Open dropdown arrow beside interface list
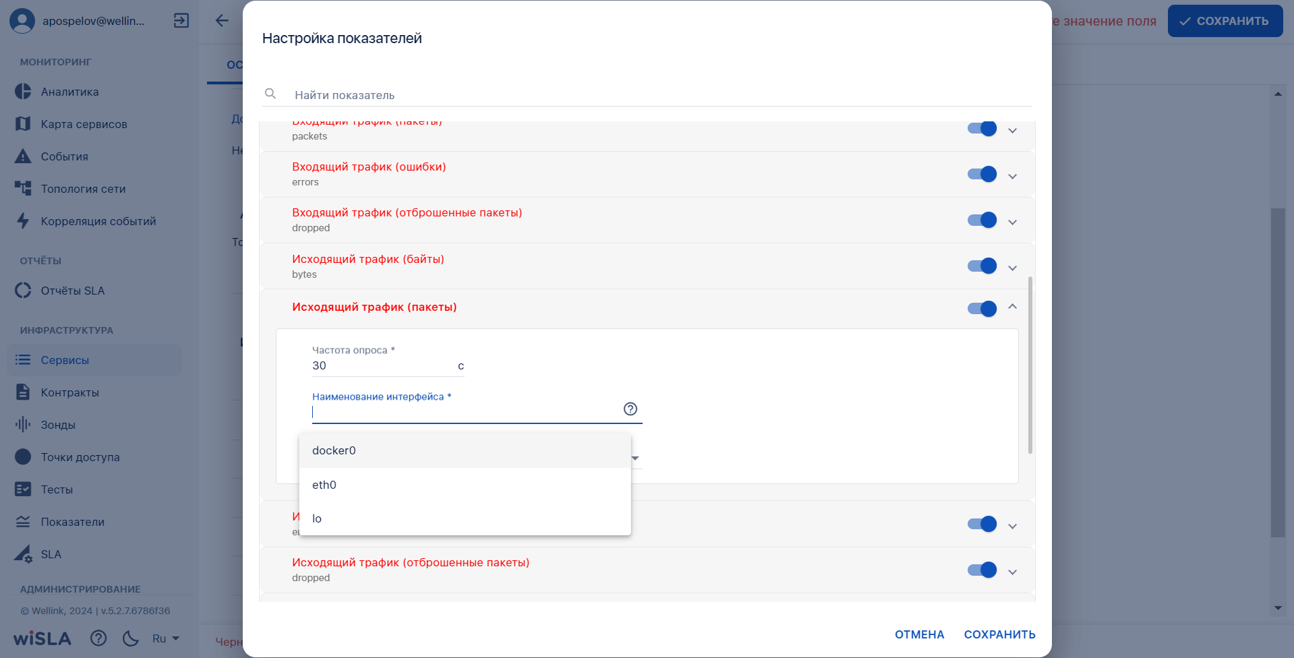Viewport: 1294px width, 658px height. (x=635, y=458)
